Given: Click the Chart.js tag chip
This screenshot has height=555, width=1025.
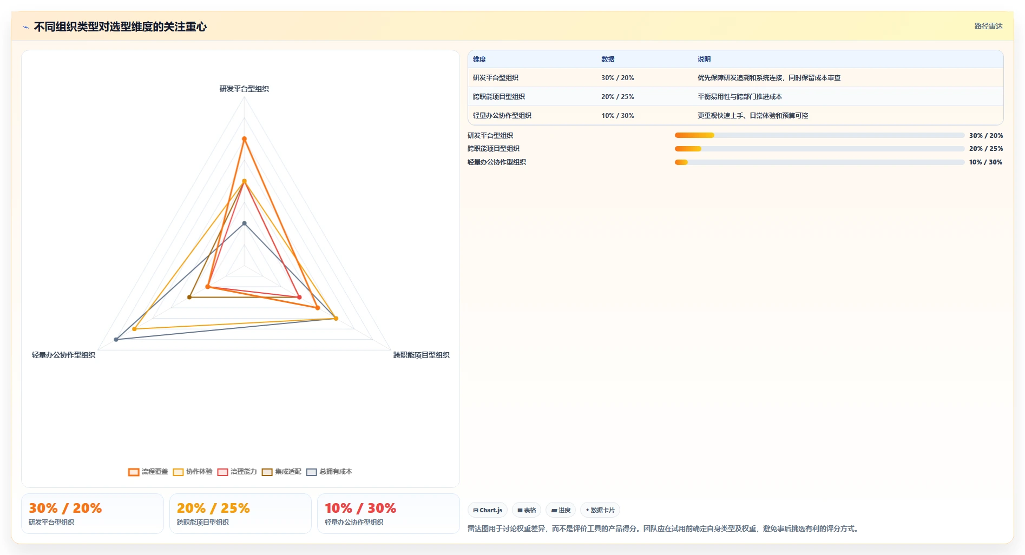Looking at the screenshot, I should coord(488,510).
